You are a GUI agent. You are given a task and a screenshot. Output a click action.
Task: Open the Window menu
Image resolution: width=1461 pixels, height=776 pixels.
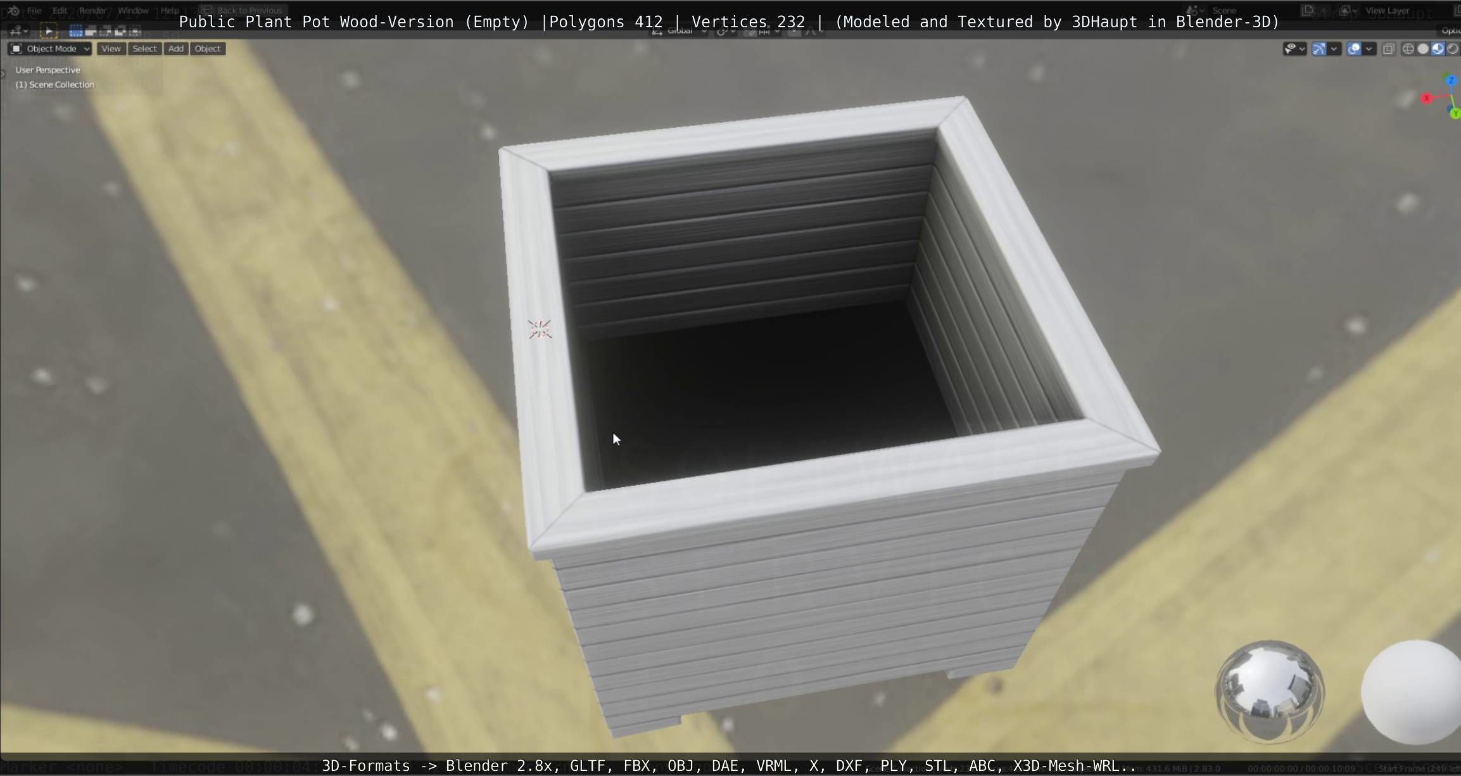coord(133,10)
